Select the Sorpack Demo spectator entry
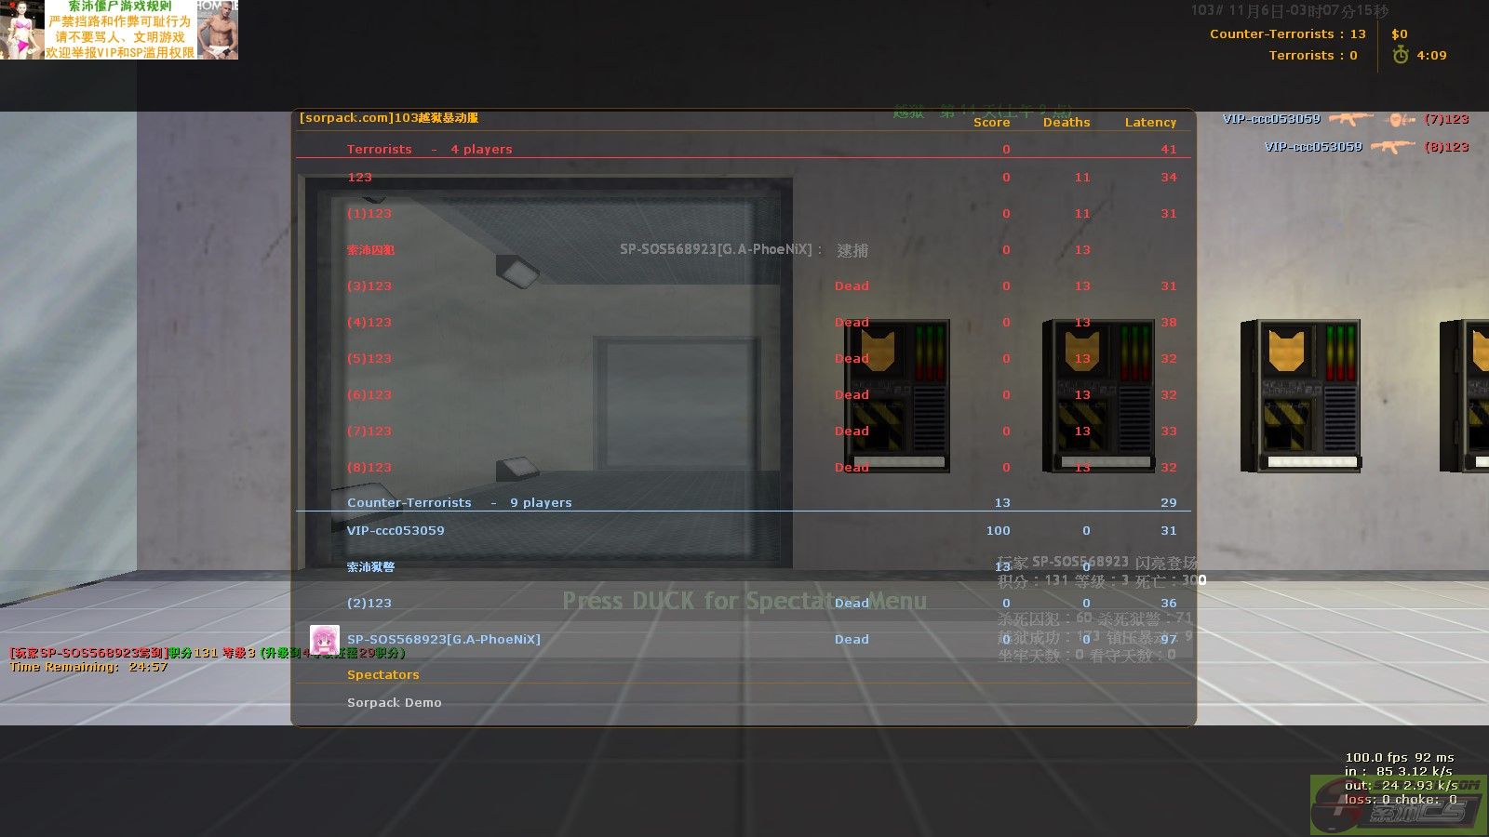The width and height of the screenshot is (1489, 837). click(394, 703)
